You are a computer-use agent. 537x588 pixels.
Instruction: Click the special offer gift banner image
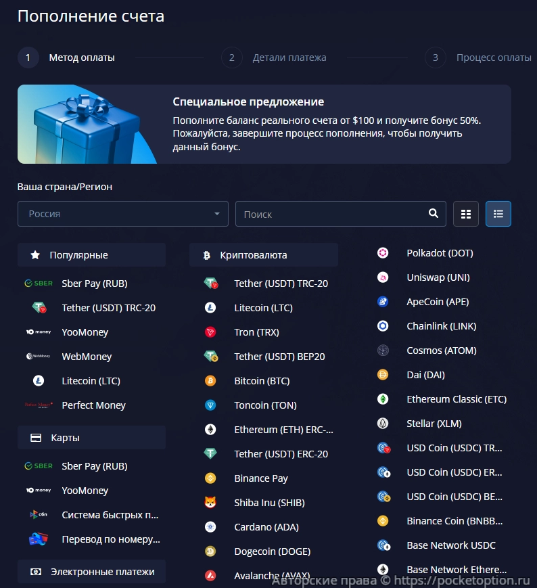(87, 124)
